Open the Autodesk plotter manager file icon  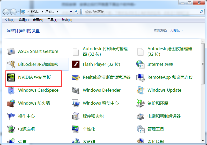click(x=140, y=52)
